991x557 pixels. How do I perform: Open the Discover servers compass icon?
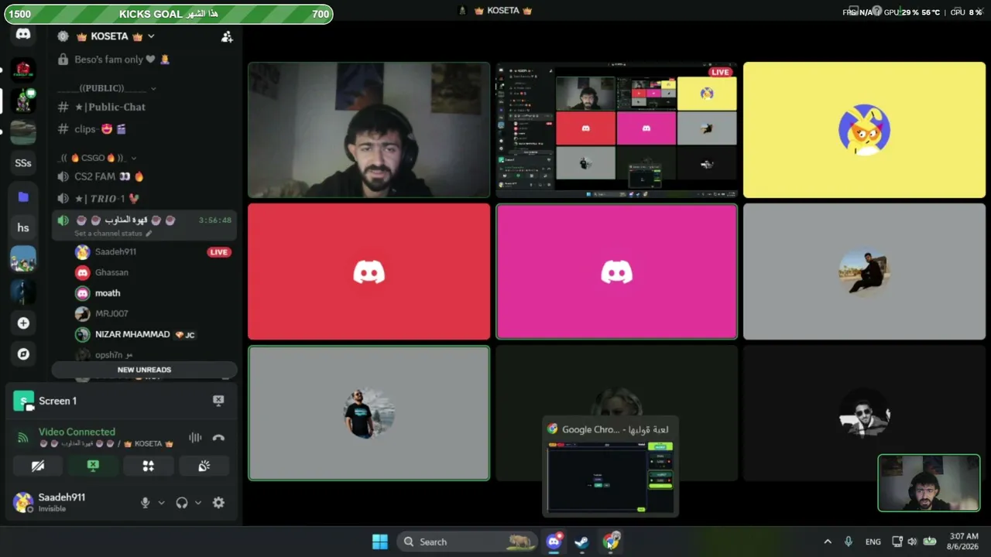click(x=23, y=354)
